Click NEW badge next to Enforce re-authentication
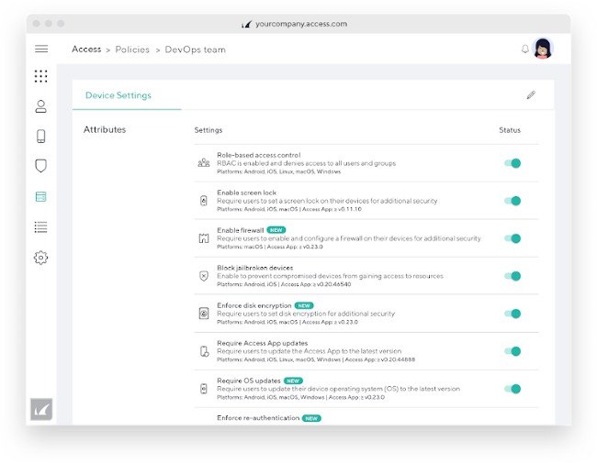This screenshot has height=463, width=597. 311,418
